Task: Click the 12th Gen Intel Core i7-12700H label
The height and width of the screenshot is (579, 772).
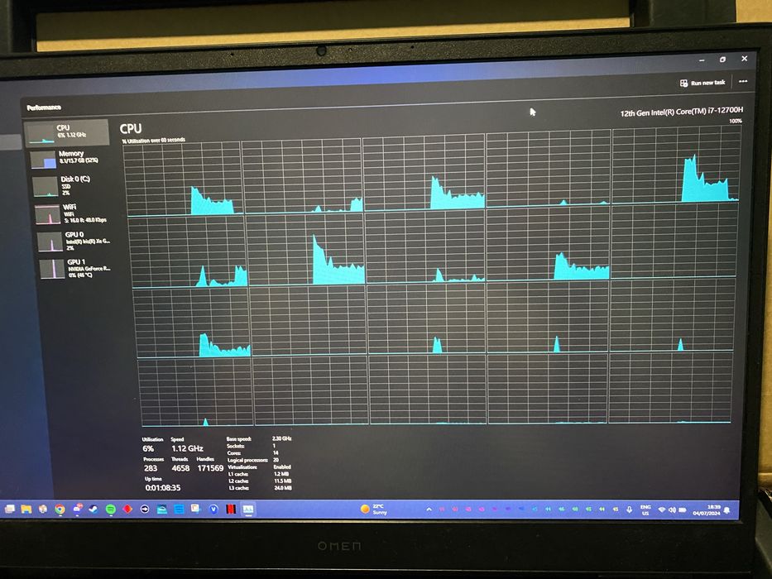Action: [x=681, y=112]
